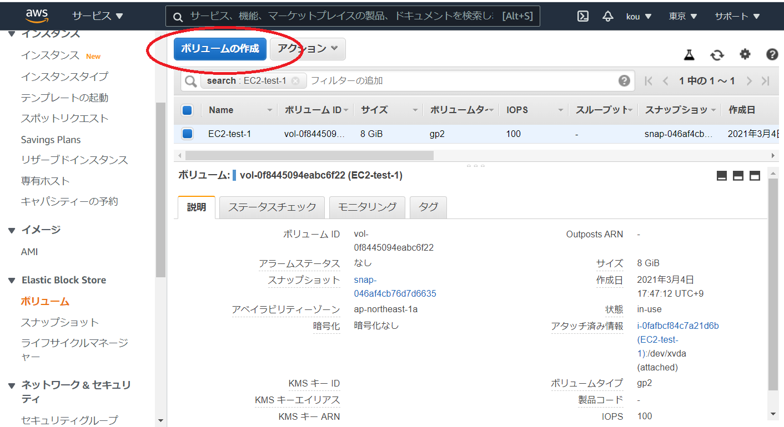Screen dimensions: 784x427
Task: Open セキュリティグループ in the sidebar
Action: pyautogui.click(x=69, y=420)
